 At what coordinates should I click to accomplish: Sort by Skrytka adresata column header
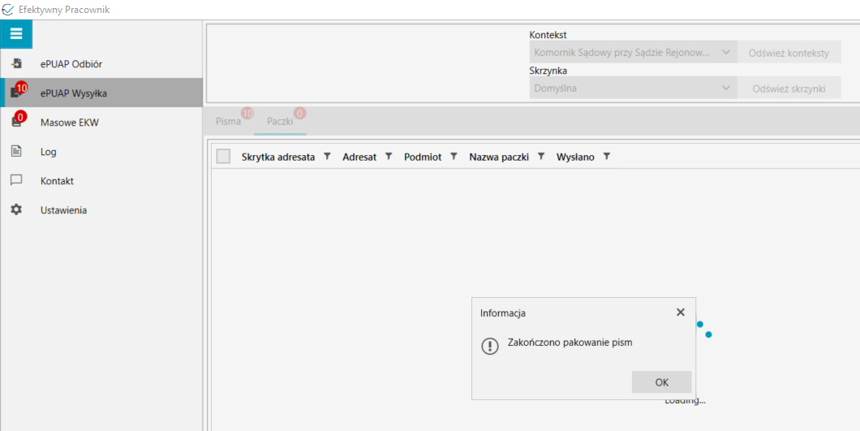click(x=278, y=157)
